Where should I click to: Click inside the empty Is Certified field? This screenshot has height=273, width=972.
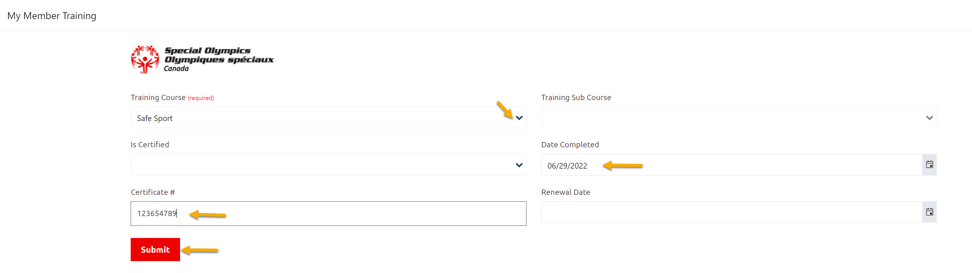click(x=328, y=164)
